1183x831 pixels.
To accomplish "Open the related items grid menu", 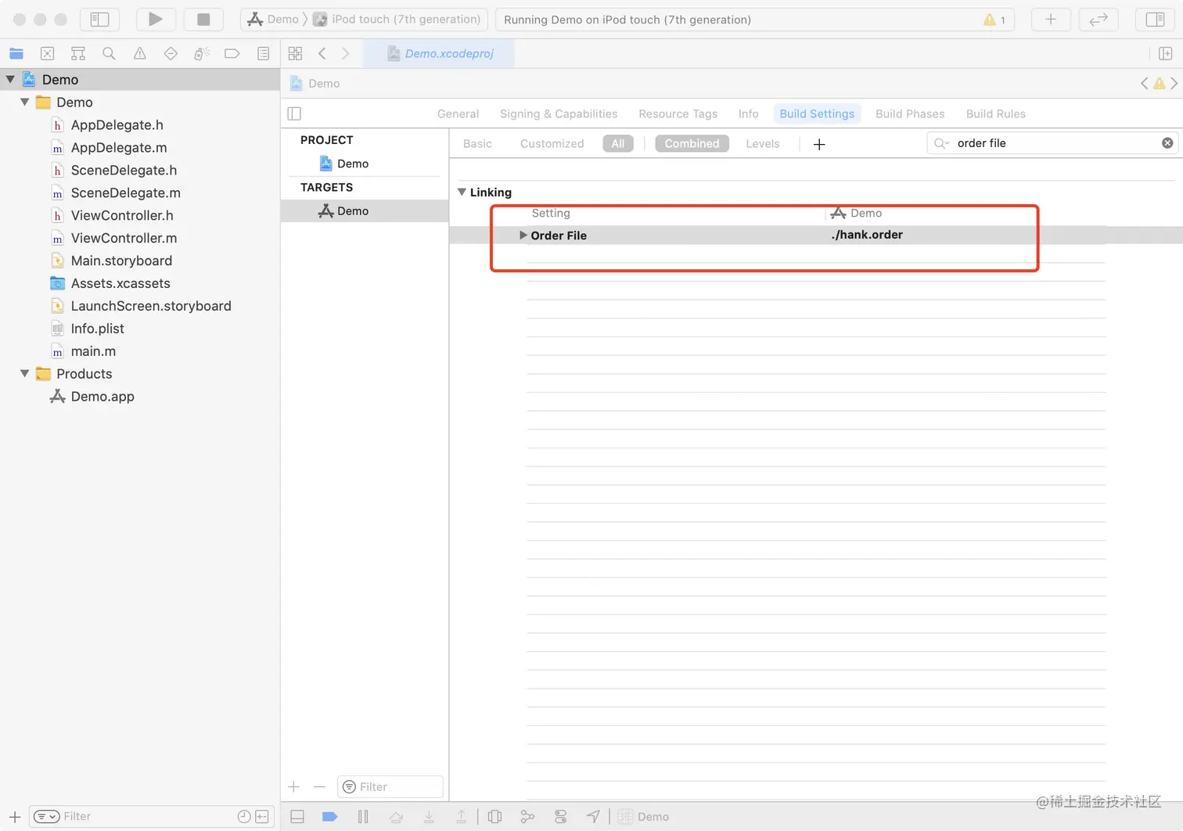I will coord(295,53).
